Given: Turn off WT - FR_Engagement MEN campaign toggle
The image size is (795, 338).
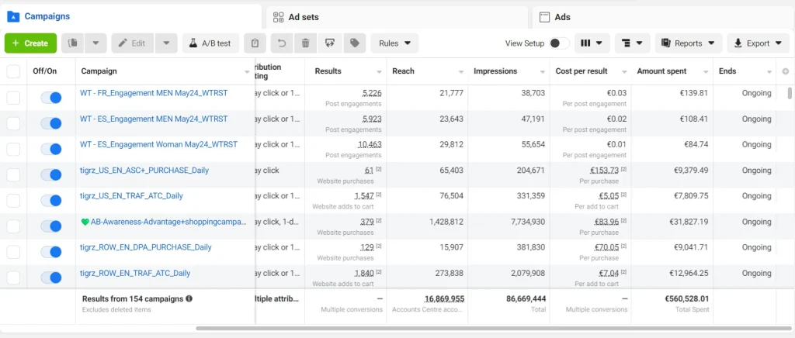Looking at the screenshot, I should 50,98.
